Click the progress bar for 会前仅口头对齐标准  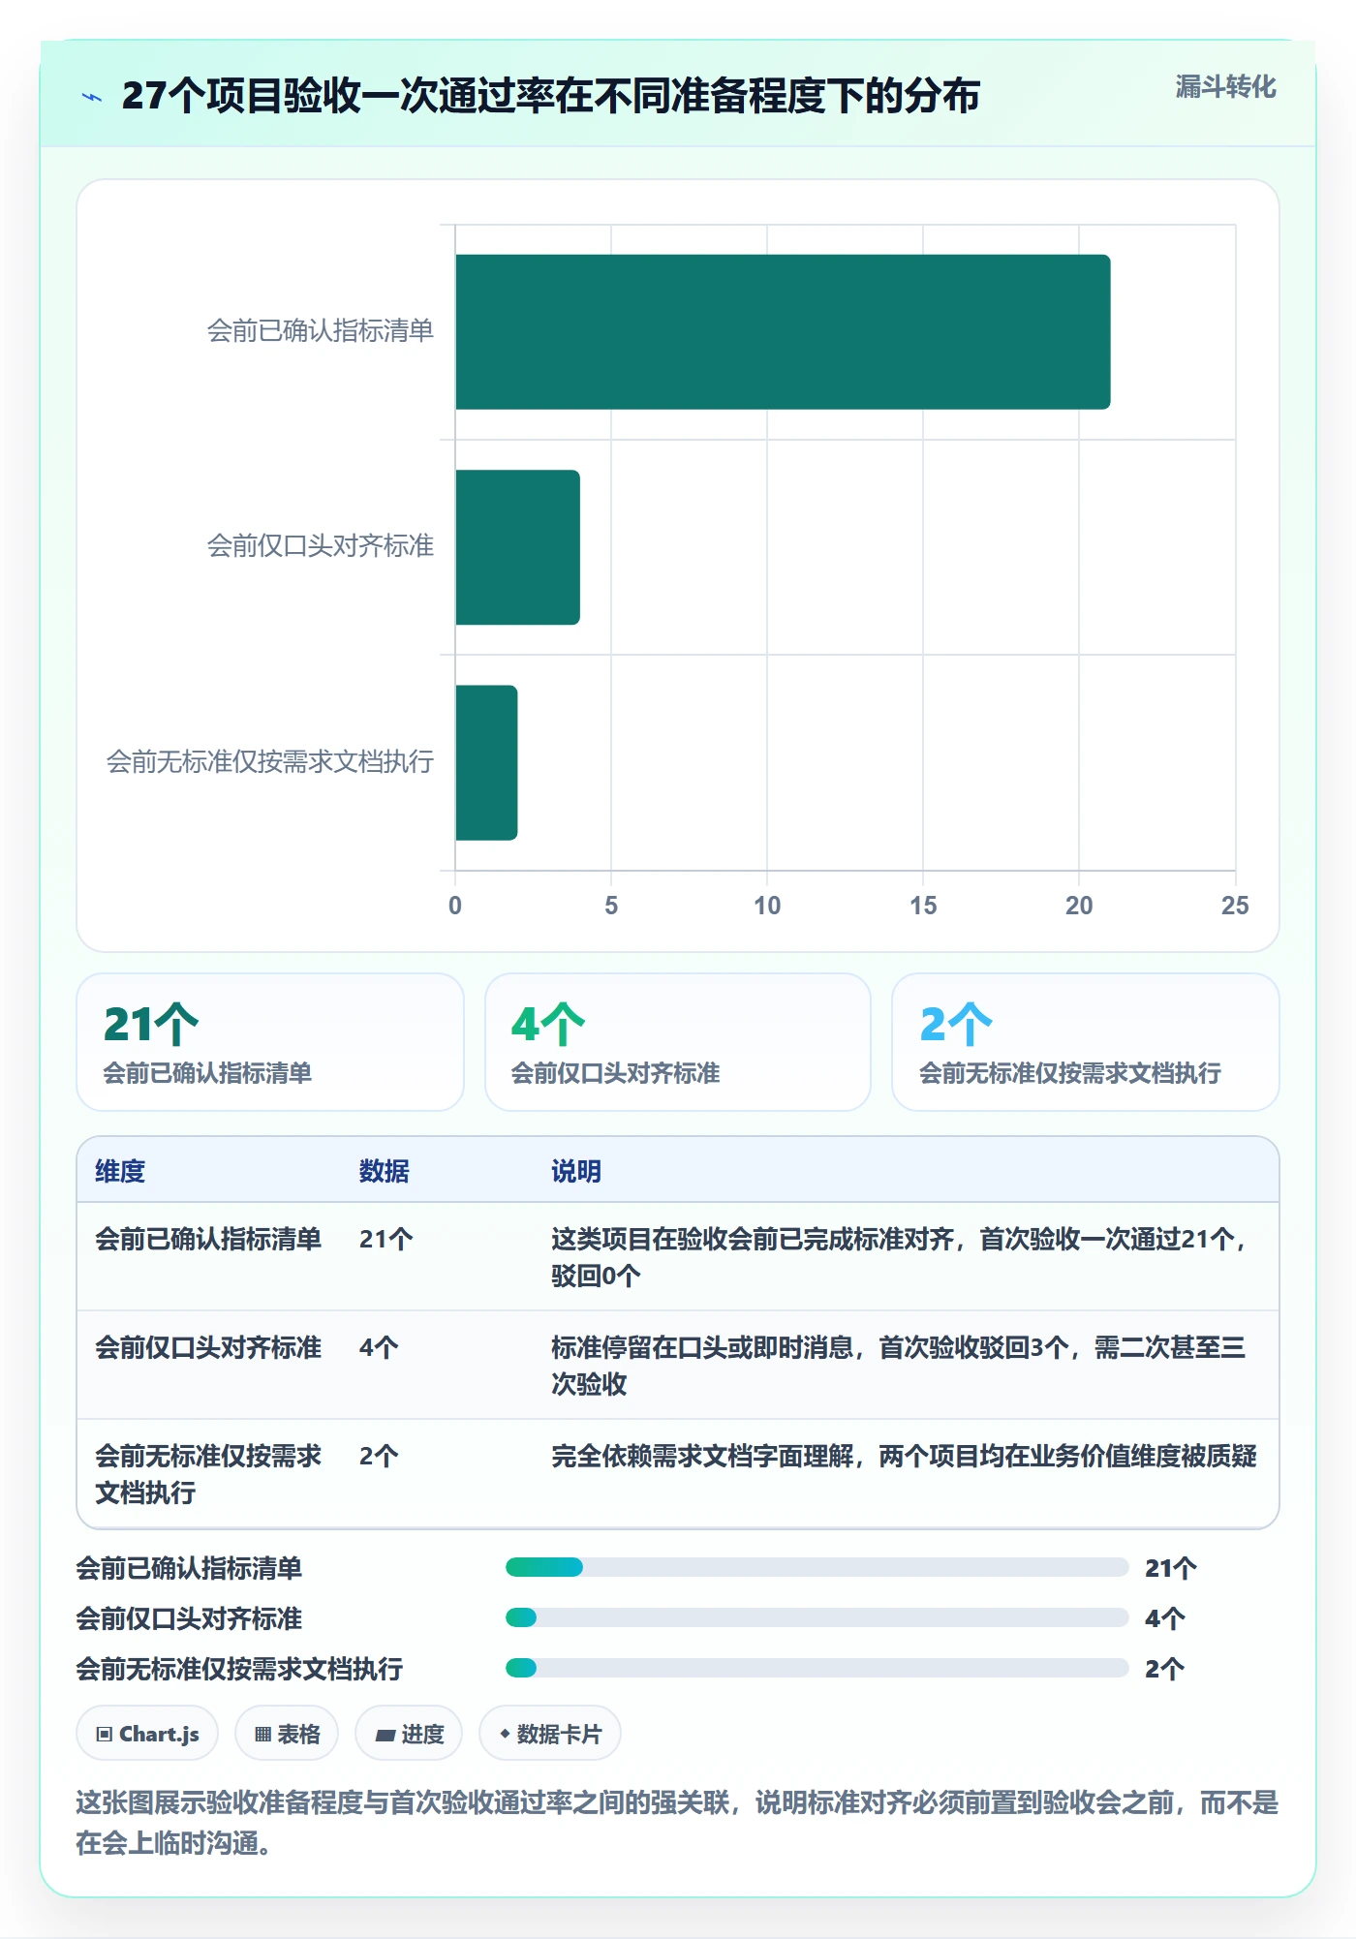pyautogui.click(x=817, y=1617)
